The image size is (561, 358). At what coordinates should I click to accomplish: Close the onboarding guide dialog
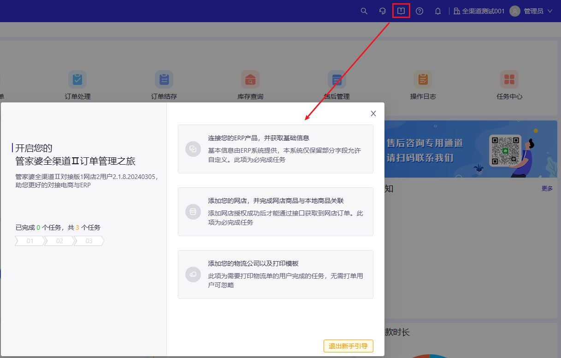[x=373, y=113]
